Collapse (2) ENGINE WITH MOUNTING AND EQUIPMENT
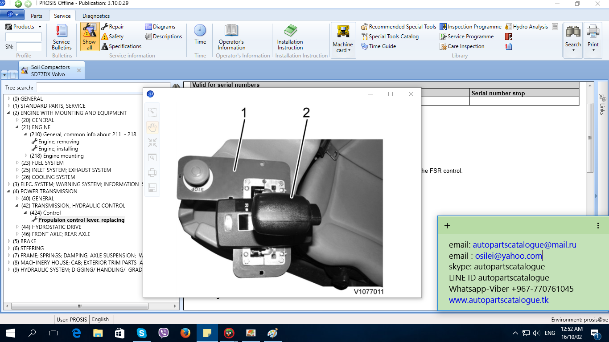 [9, 113]
